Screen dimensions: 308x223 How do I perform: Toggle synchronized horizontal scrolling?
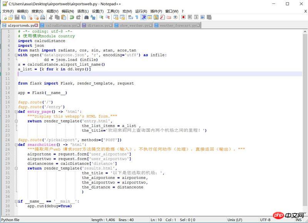122,17
